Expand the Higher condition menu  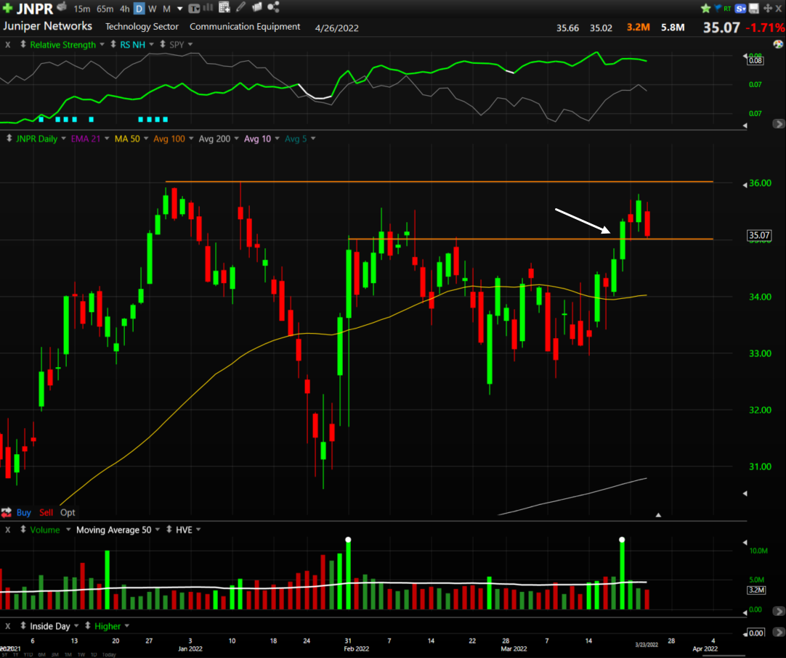point(127,626)
